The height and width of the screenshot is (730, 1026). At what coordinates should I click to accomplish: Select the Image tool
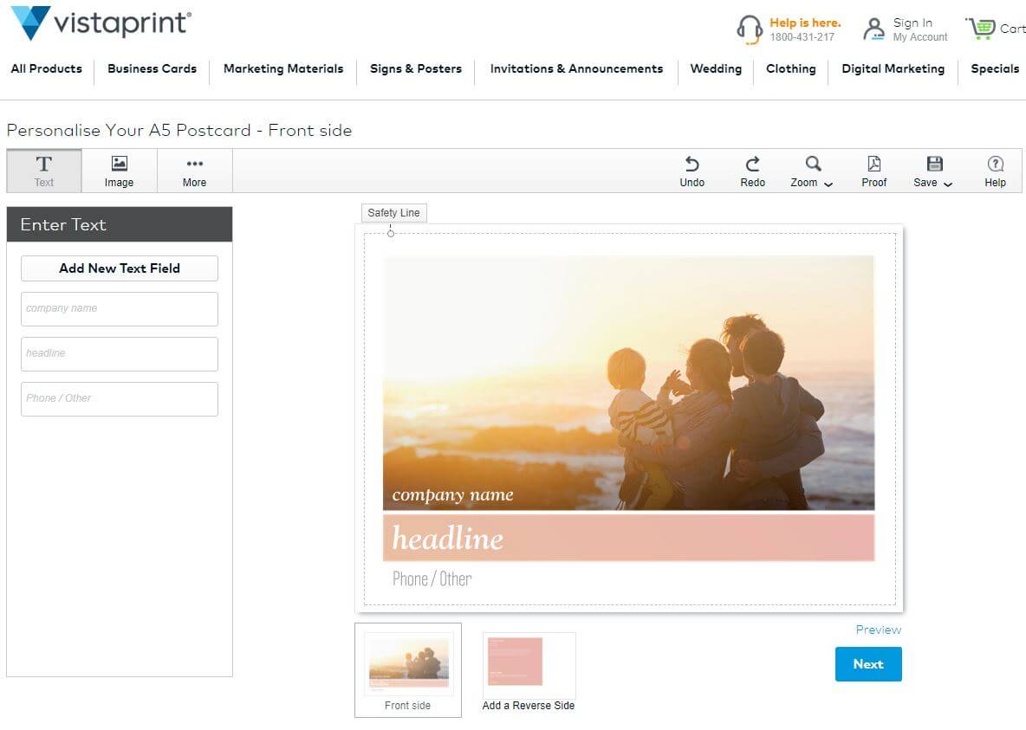(119, 171)
